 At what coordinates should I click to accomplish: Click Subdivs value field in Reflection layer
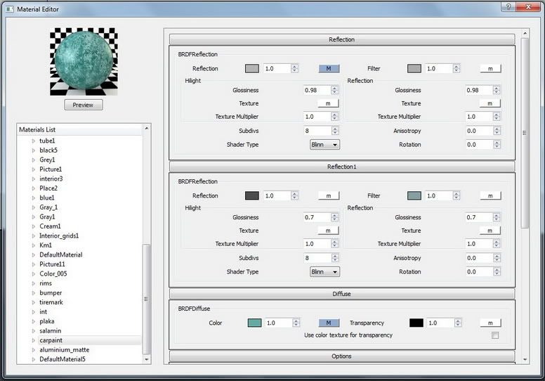coord(317,131)
